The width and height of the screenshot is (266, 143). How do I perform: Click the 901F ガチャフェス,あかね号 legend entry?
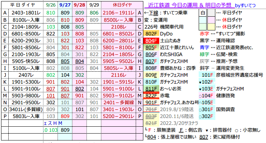pyautogui.click(x=171, y=102)
